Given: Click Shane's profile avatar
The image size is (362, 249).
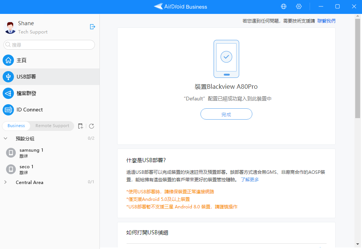Looking at the screenshot, I should (x=10, y=27).
